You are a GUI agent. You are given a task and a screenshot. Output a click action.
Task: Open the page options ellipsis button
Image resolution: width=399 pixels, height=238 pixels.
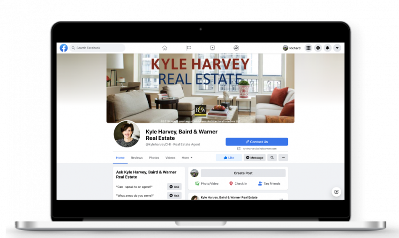pyautogui.click(x=283, y=158)
